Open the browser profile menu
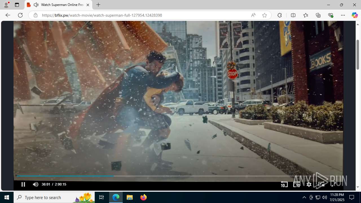Viewport: 361px width, 203px height. coord(6,5)
